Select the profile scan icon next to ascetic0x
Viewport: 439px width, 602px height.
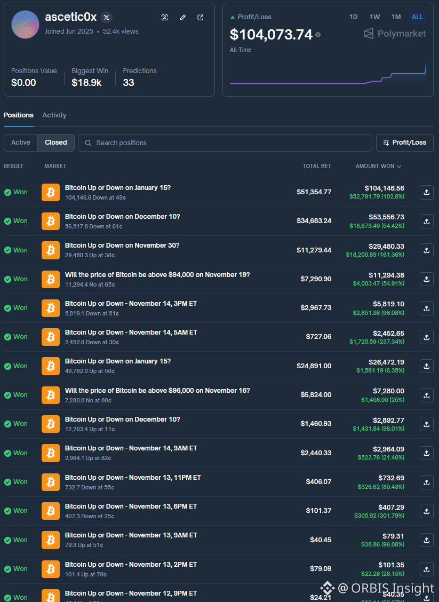[x=165, y=17]
